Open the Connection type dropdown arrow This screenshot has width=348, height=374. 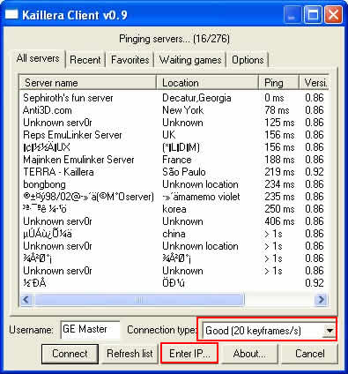tap(329, 331)
